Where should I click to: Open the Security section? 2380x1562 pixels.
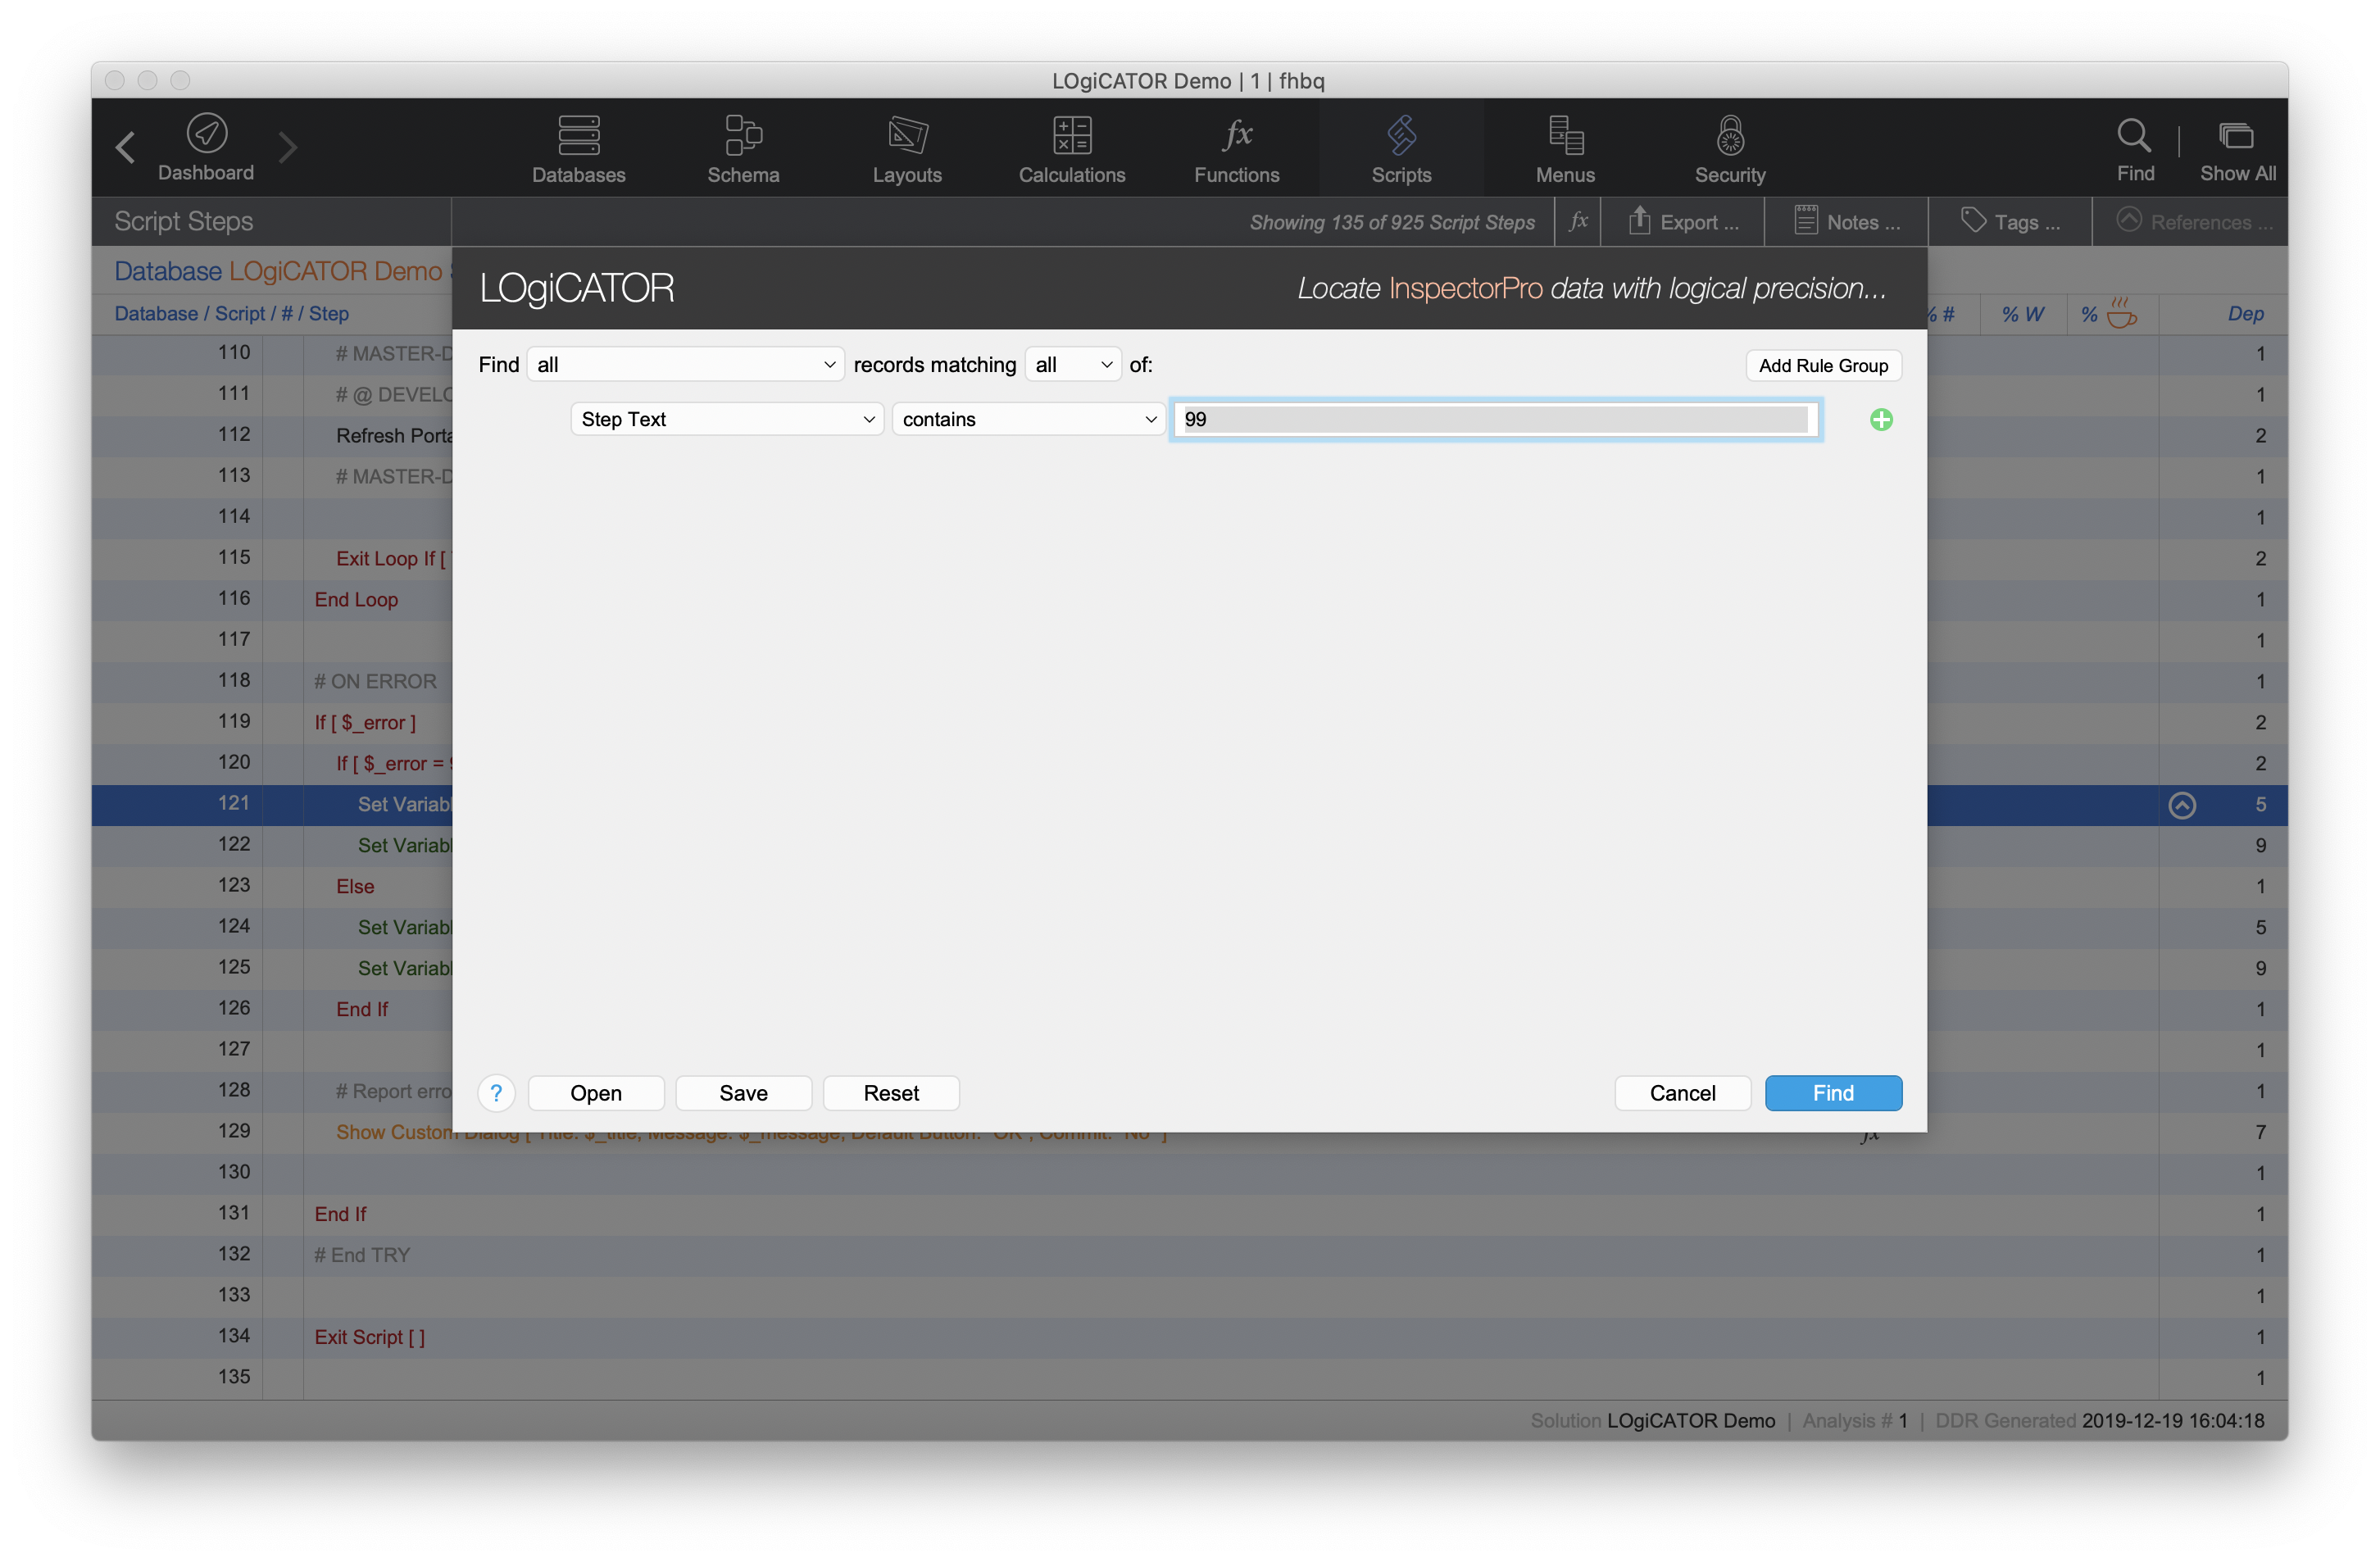tap(1729, 148)
